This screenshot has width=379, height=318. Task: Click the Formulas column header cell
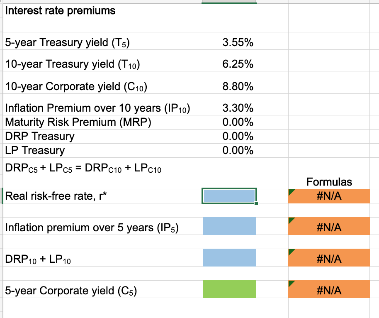tap(329, 182)
